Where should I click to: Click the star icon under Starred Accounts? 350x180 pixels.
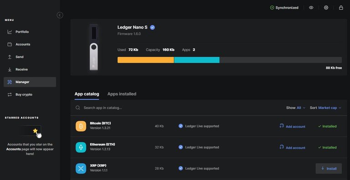(x=35, y=131)
